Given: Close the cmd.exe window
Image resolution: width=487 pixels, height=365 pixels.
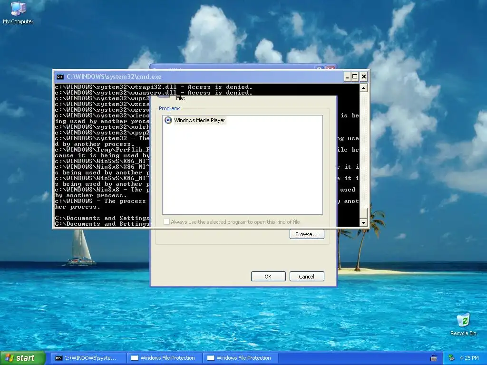Looking at the screenshot, I should click(x=364, y=77).
